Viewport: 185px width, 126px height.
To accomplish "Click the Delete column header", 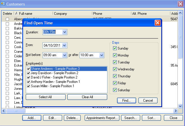I will (8, 14).
